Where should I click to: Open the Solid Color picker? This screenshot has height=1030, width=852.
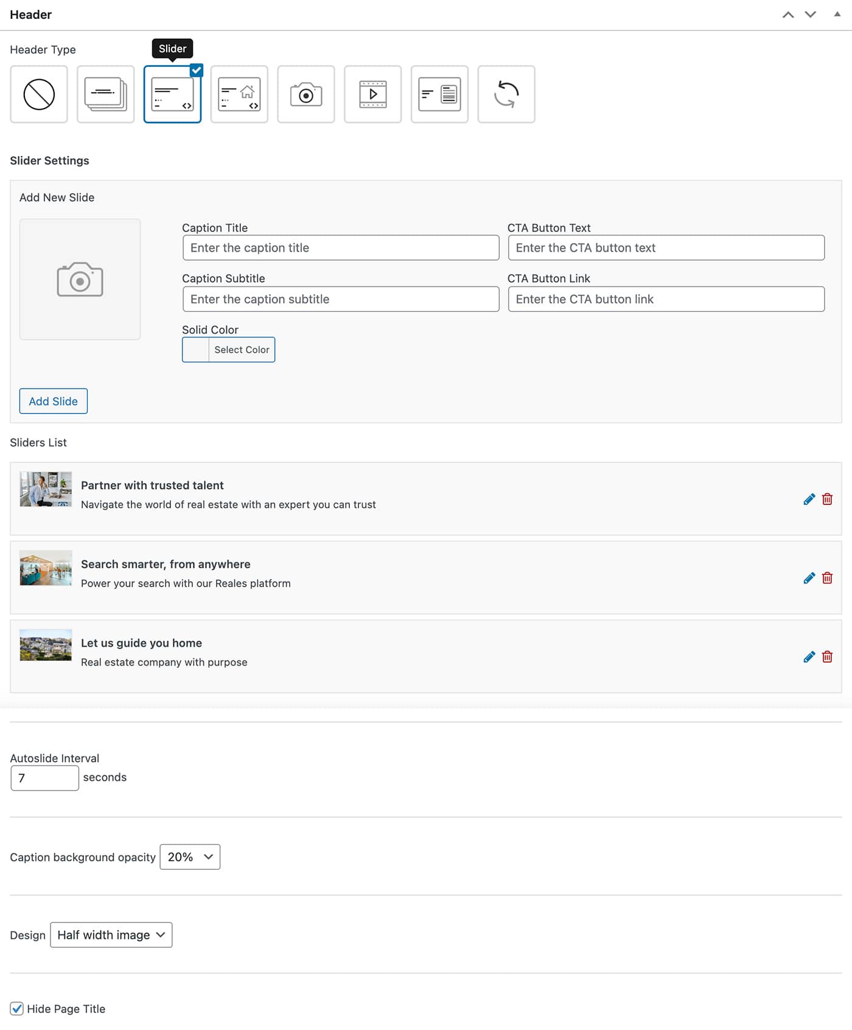pyautogui.click(x=229, y=350)
